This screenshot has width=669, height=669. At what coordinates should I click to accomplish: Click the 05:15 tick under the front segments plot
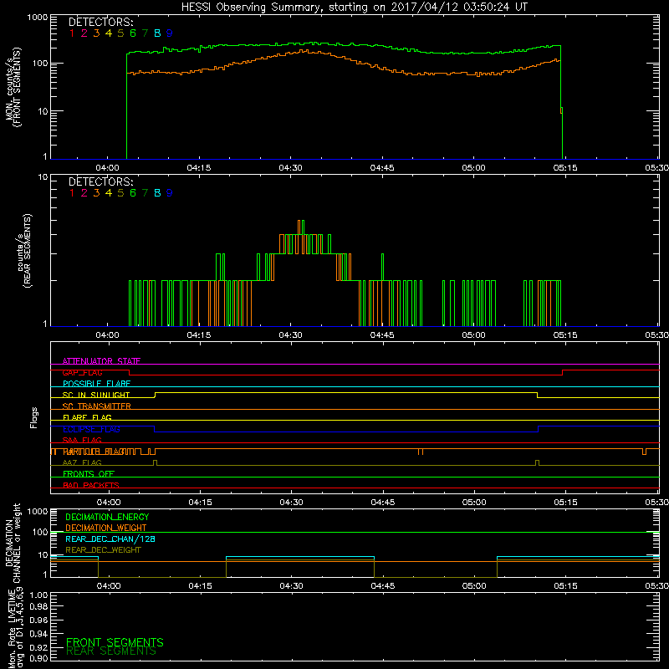[x=565, y=168]
